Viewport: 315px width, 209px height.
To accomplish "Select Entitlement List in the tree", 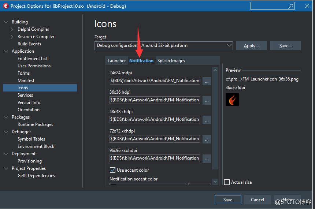I will (x=33, y=59).
